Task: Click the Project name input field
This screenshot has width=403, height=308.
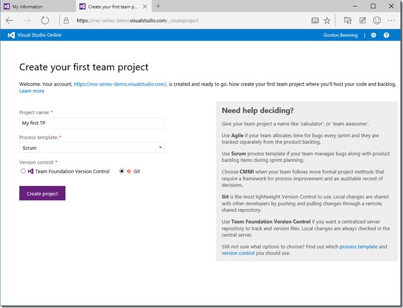Action: tap(92, 123)
